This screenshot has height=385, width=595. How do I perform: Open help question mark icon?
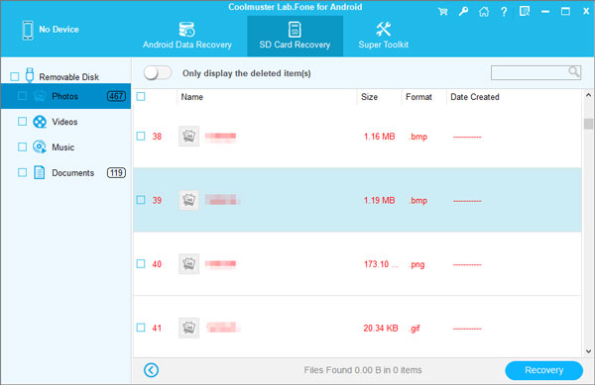click(x=504, y=12)
